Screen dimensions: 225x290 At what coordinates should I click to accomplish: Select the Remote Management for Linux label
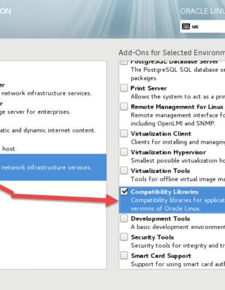point(177,107)
